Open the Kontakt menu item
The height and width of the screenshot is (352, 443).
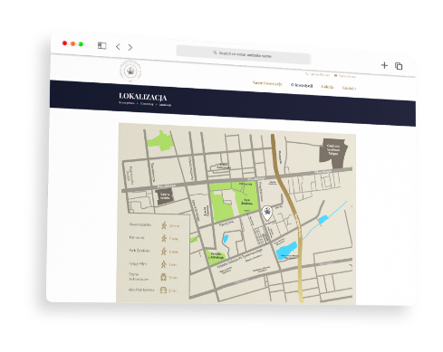click(x=349, y=88)
